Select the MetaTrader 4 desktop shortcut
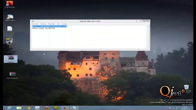 (x=10, y=18)
